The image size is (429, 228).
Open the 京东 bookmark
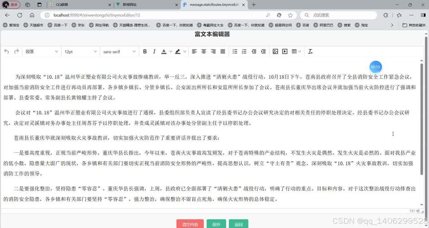pos(78,25)
